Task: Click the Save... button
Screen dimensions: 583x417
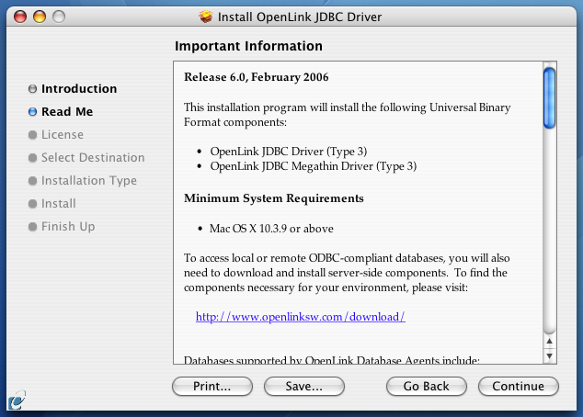Action: pyautogui.click(x=303, y=387)
